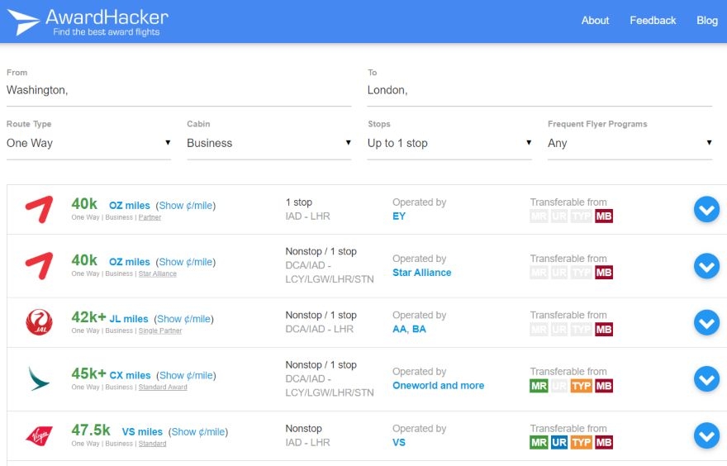Open the Cabin dropdown showing Business
Image resolution: width=727 pixels, height=466 pixels.
point(269,143)
